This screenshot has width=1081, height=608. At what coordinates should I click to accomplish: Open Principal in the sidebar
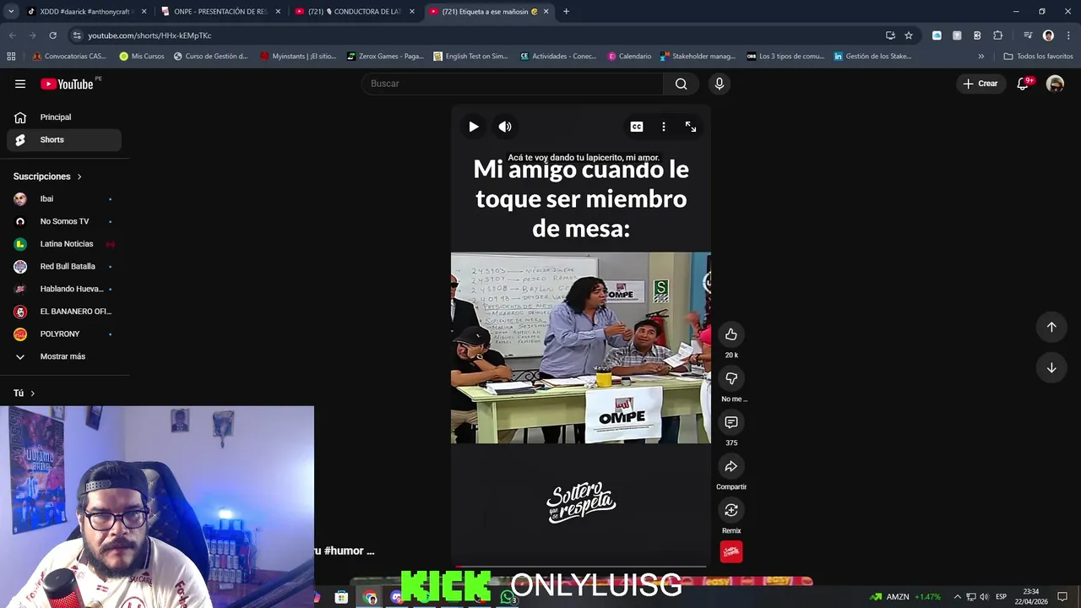point(64,117)
